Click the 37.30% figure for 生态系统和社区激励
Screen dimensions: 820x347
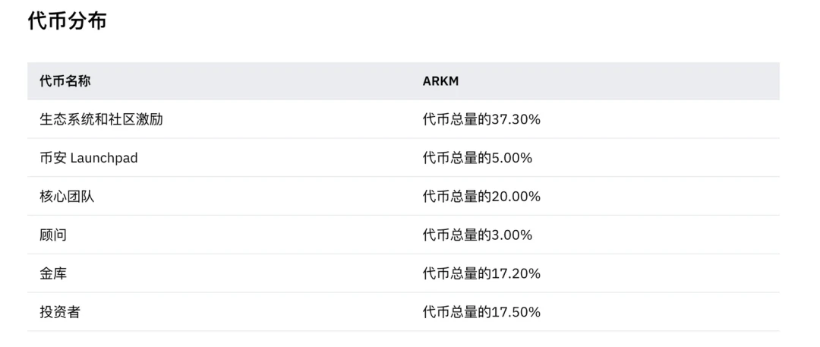[517, 119]
